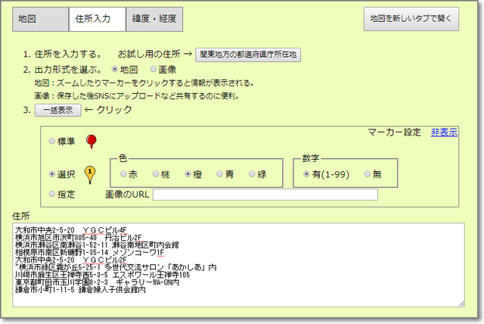Select the 指定 marker radio button
This screenshot has width=484, height=324.
(x=52, y=195)
